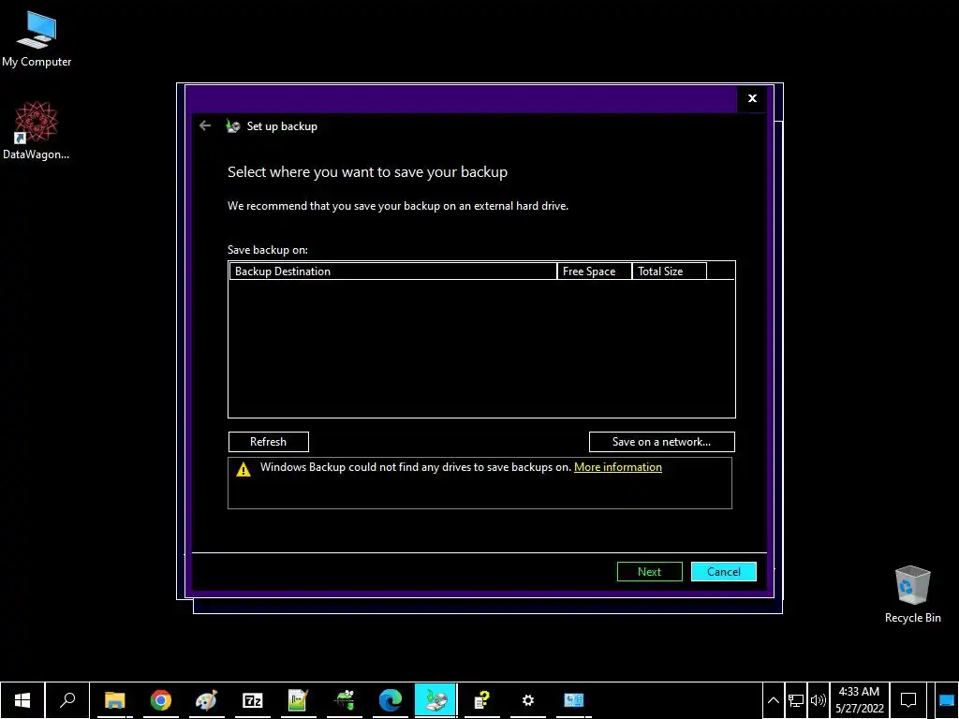This screenshot has width=959, height=719.
Task: Click the active backup app taskbar icon
Action: click(x=435, y=700)
